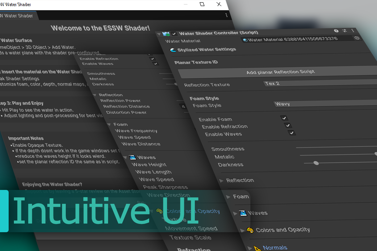The height and width of the screenshot is (251, 377).
Task: Click the Wave Length label
Action: (153, 172)
